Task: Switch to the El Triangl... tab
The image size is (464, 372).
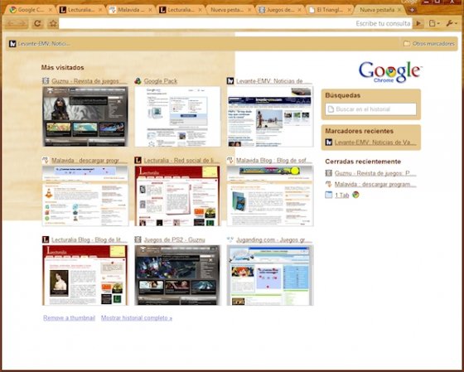Action: 330,10
